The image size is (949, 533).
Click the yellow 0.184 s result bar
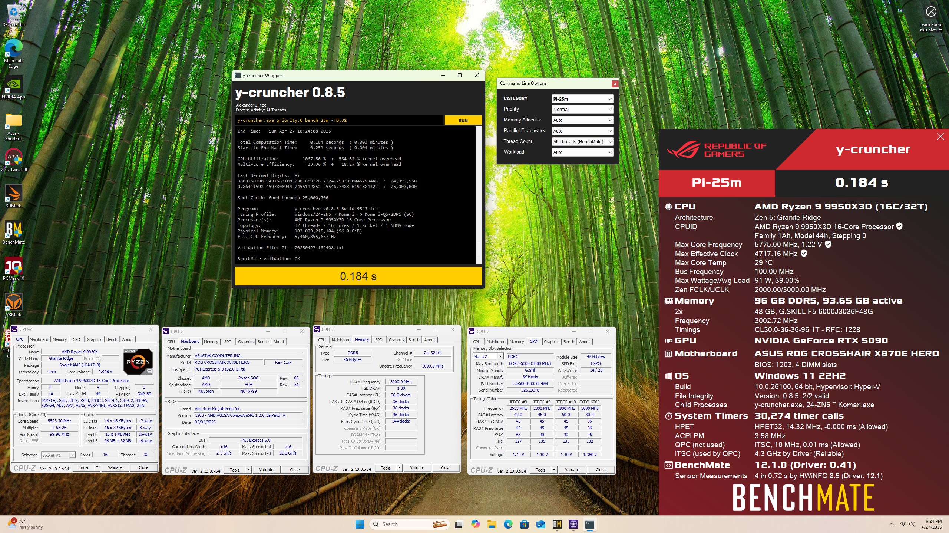[x=358, y=276]
